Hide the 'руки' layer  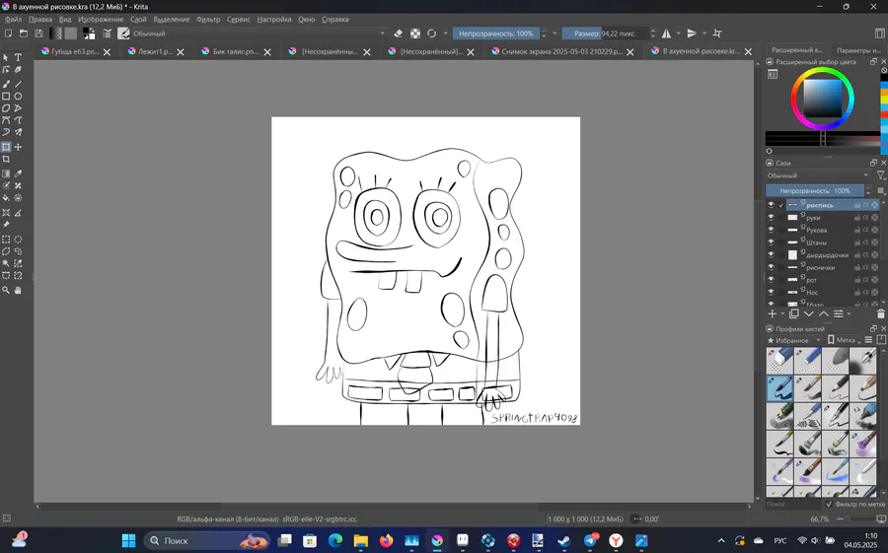pos(771,217)
